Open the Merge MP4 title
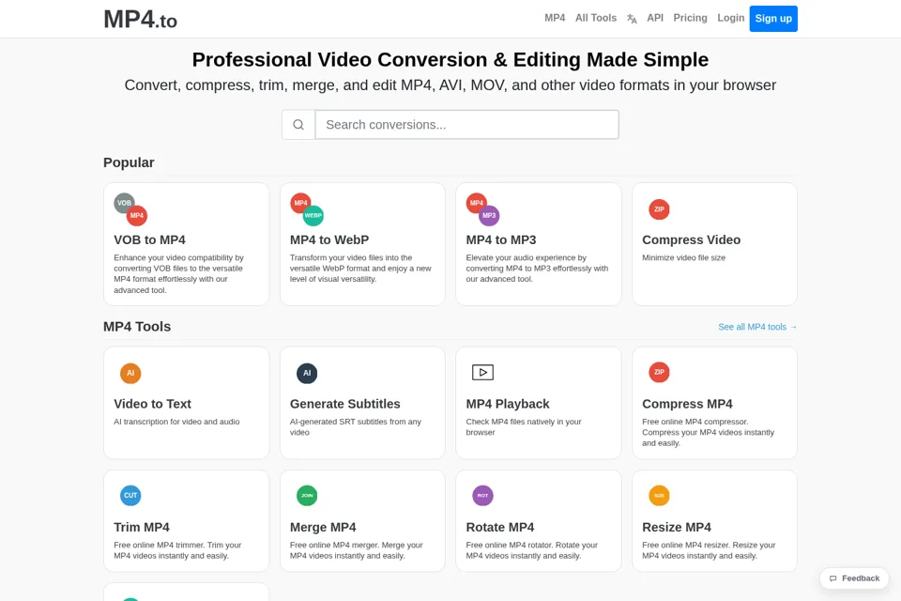Viewport: 901px width, 601px height. (323, 528)
